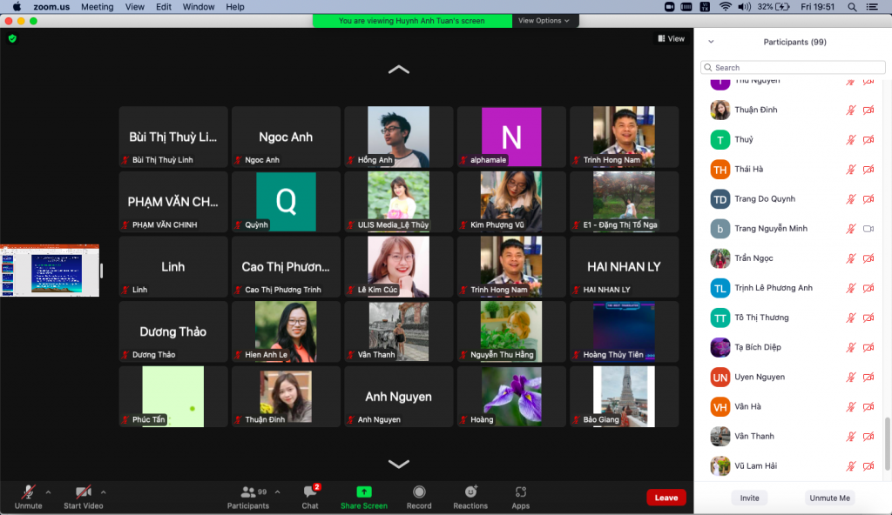Screen dimensions: 892x515
Task: Click the Invite button
Action: tap(749, 498)
